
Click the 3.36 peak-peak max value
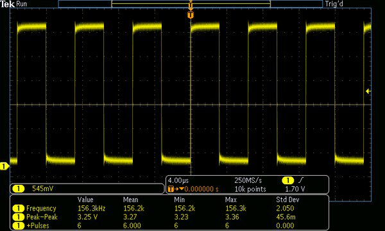pyautogui.click(x=232, y=217)
